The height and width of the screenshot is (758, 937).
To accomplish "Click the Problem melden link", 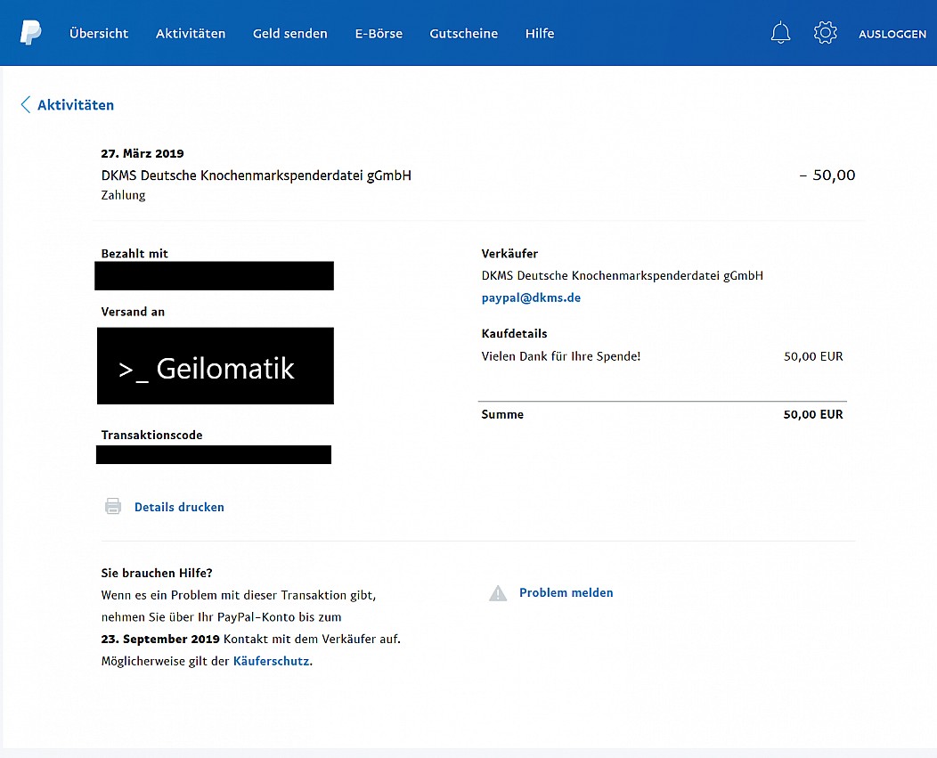I will pos(566,592).
